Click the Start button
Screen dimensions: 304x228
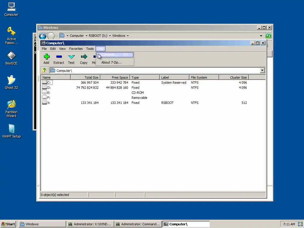8,224
